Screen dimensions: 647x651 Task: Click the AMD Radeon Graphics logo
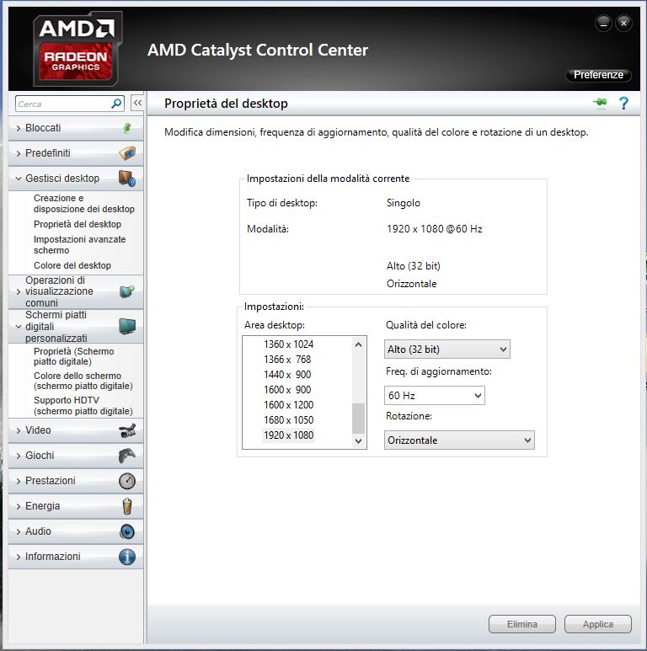pos(78,49)
